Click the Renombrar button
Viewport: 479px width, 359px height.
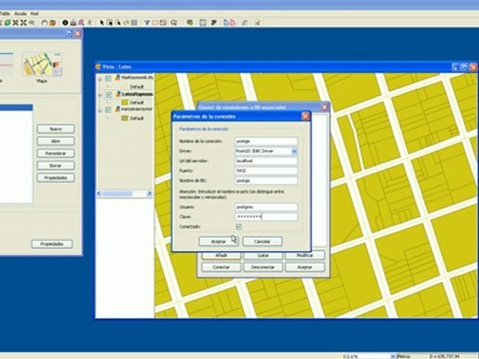[x=55, y=153]
